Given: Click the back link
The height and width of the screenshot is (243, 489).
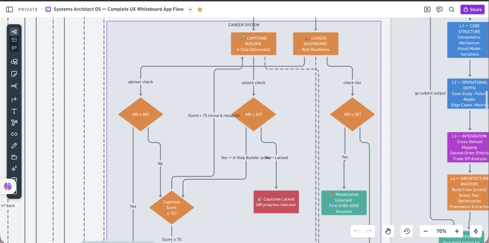Looking at the screenshot, I should [8, 205].
